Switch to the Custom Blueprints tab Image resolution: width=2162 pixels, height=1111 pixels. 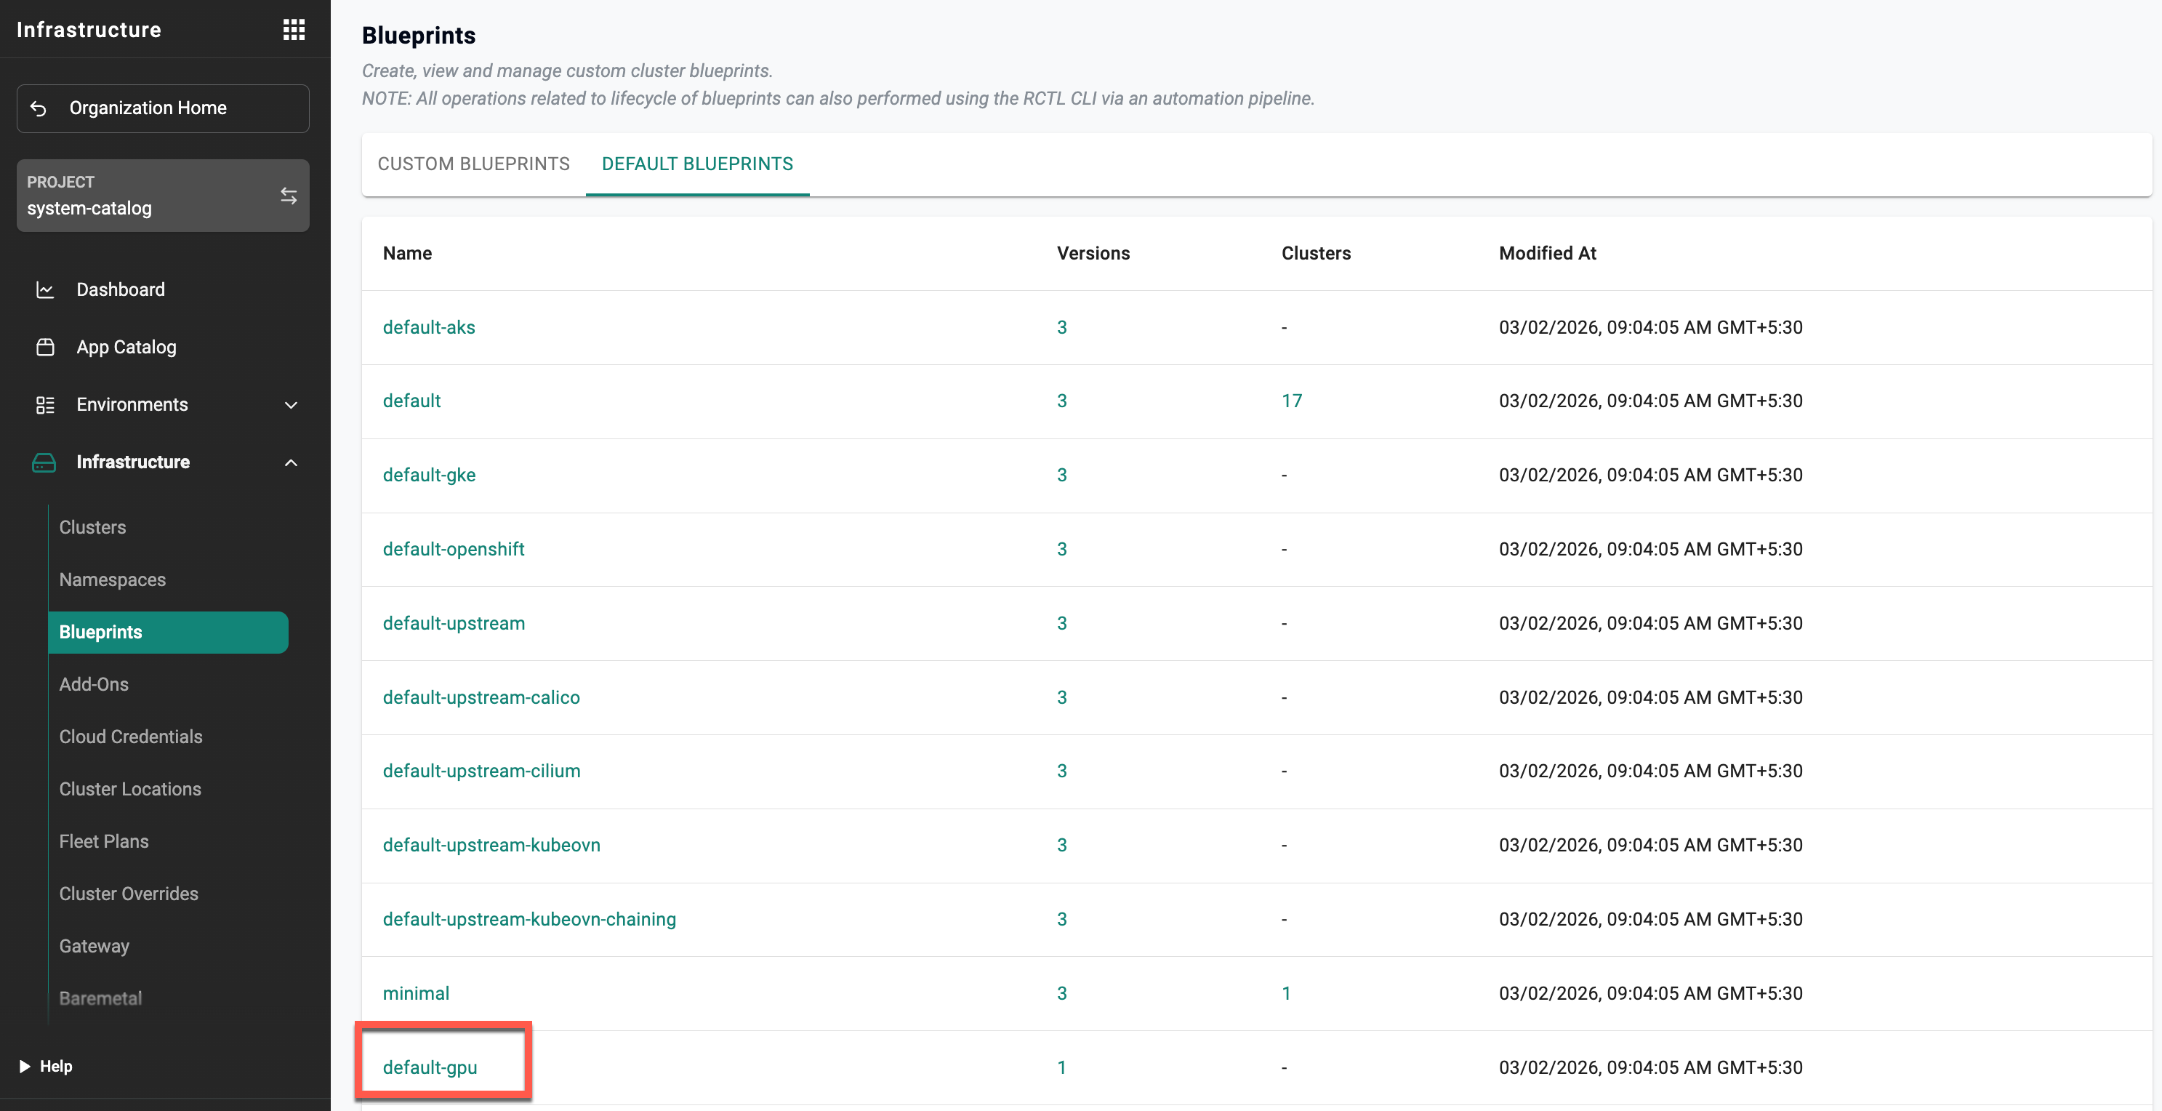tap(473, 164)
